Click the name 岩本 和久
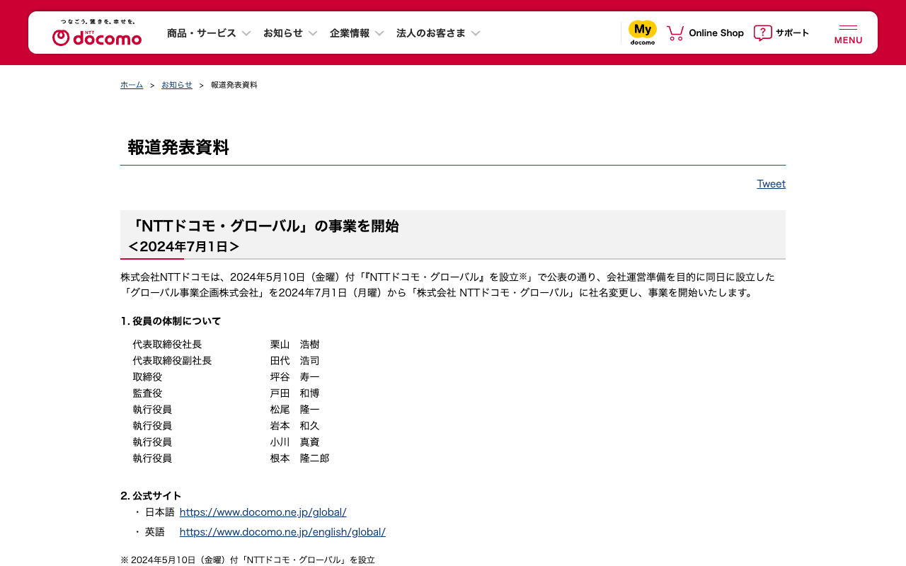906x566 pixels. (x=295, y=426)
